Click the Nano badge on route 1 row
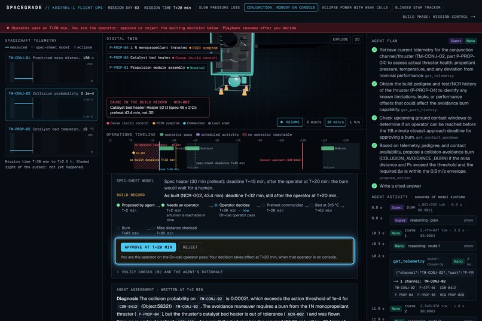Screen dimensions: 482x321 pyautogui.click(x=396, y=233)
